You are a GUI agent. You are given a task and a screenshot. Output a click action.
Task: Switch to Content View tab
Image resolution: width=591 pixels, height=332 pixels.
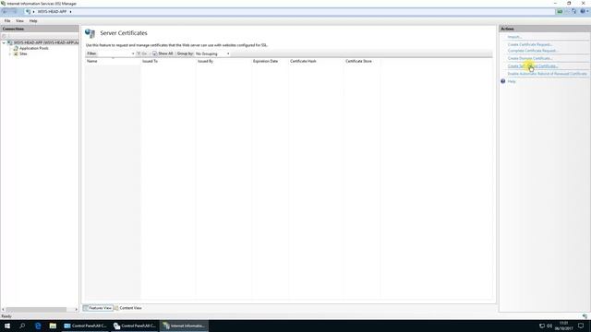(128, 308)
